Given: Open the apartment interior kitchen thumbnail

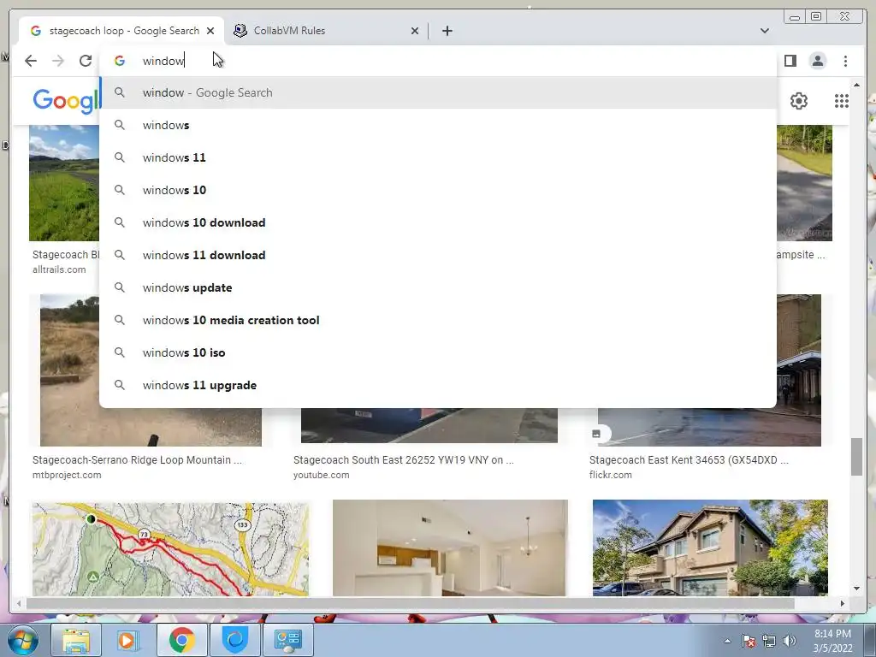Looking at the screenshot, I should coord(450,548).
